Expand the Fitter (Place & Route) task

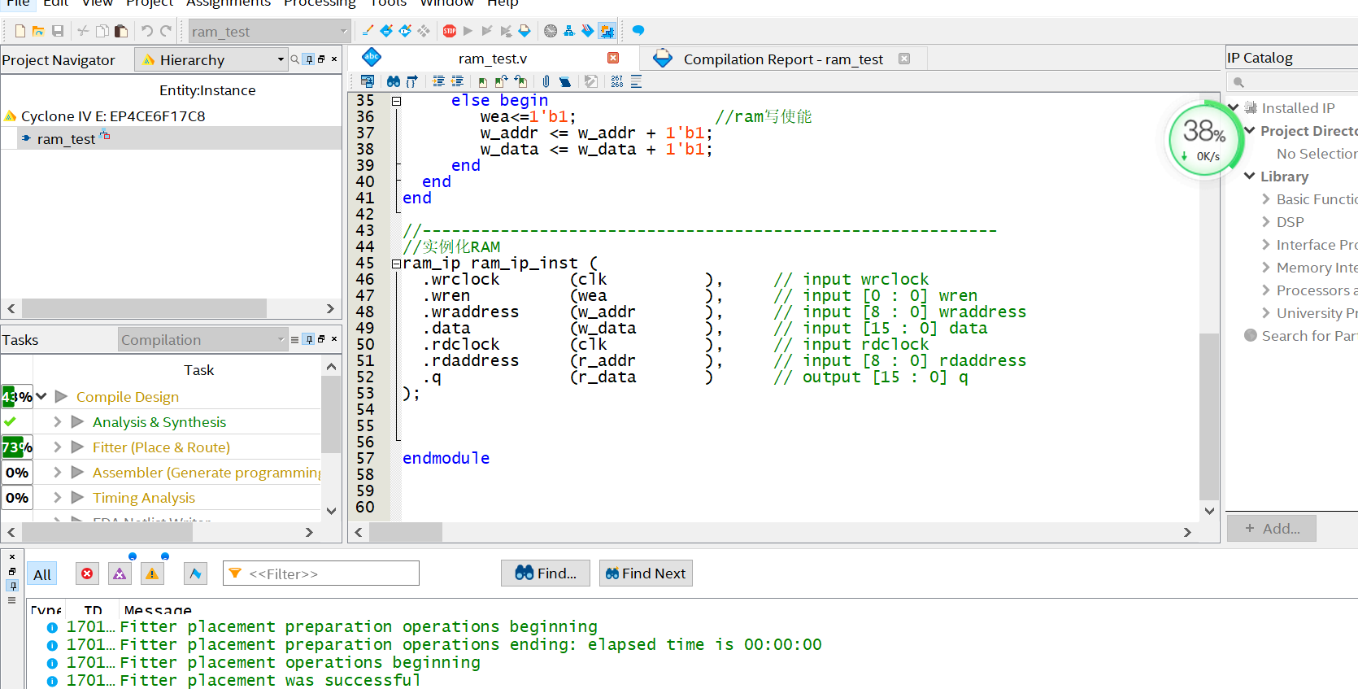point(57,447)
